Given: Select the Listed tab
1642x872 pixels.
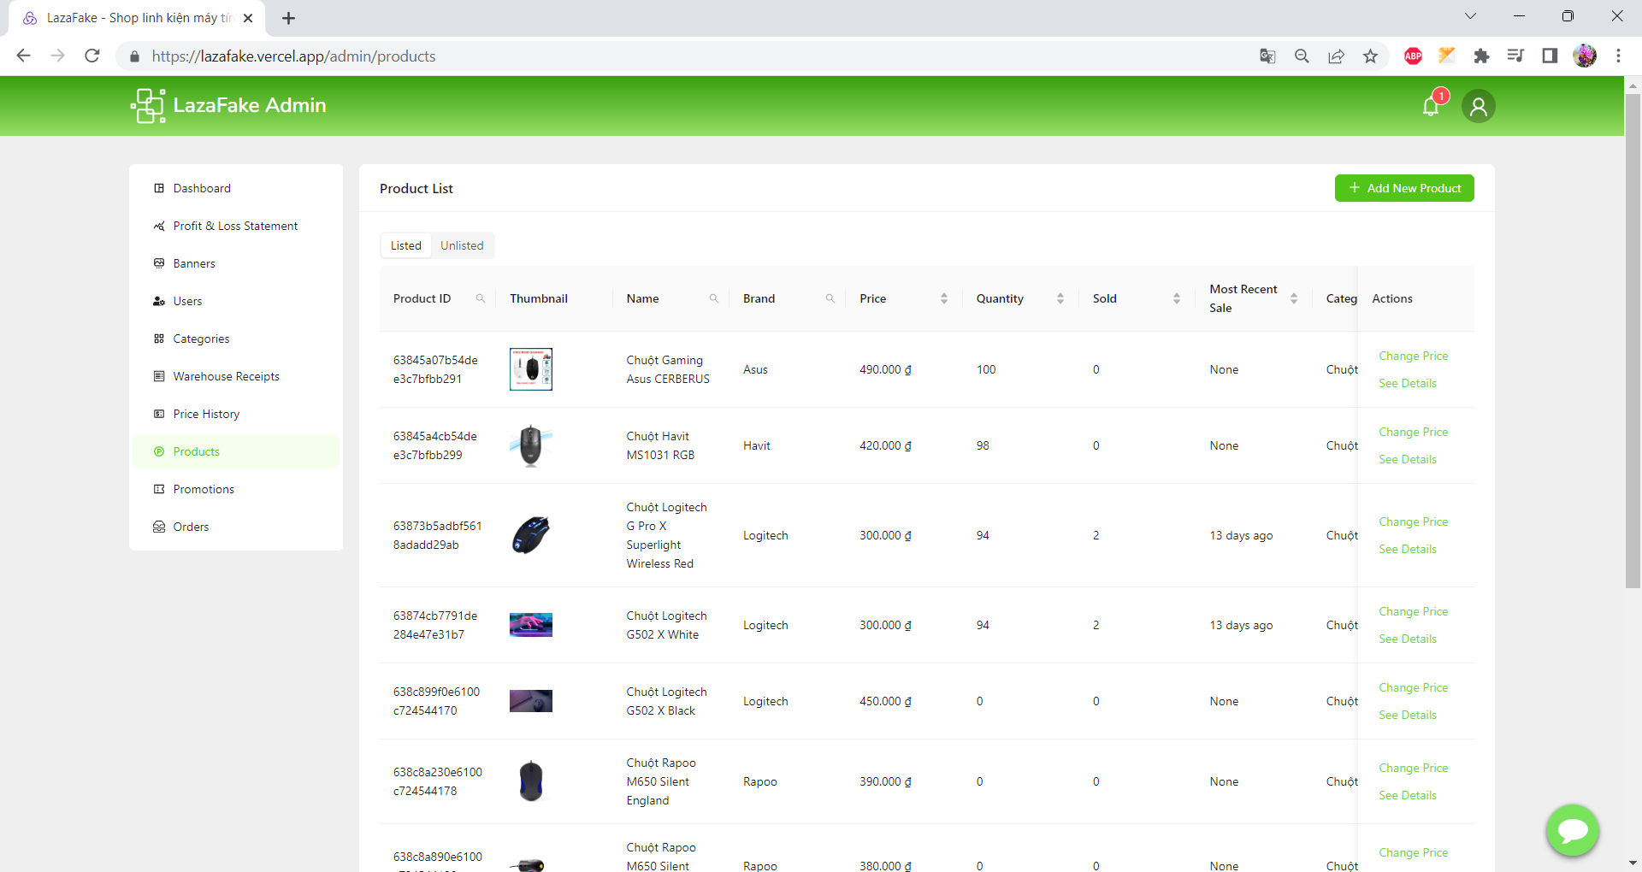Looking at the screenshot, I should click(406, 245).
